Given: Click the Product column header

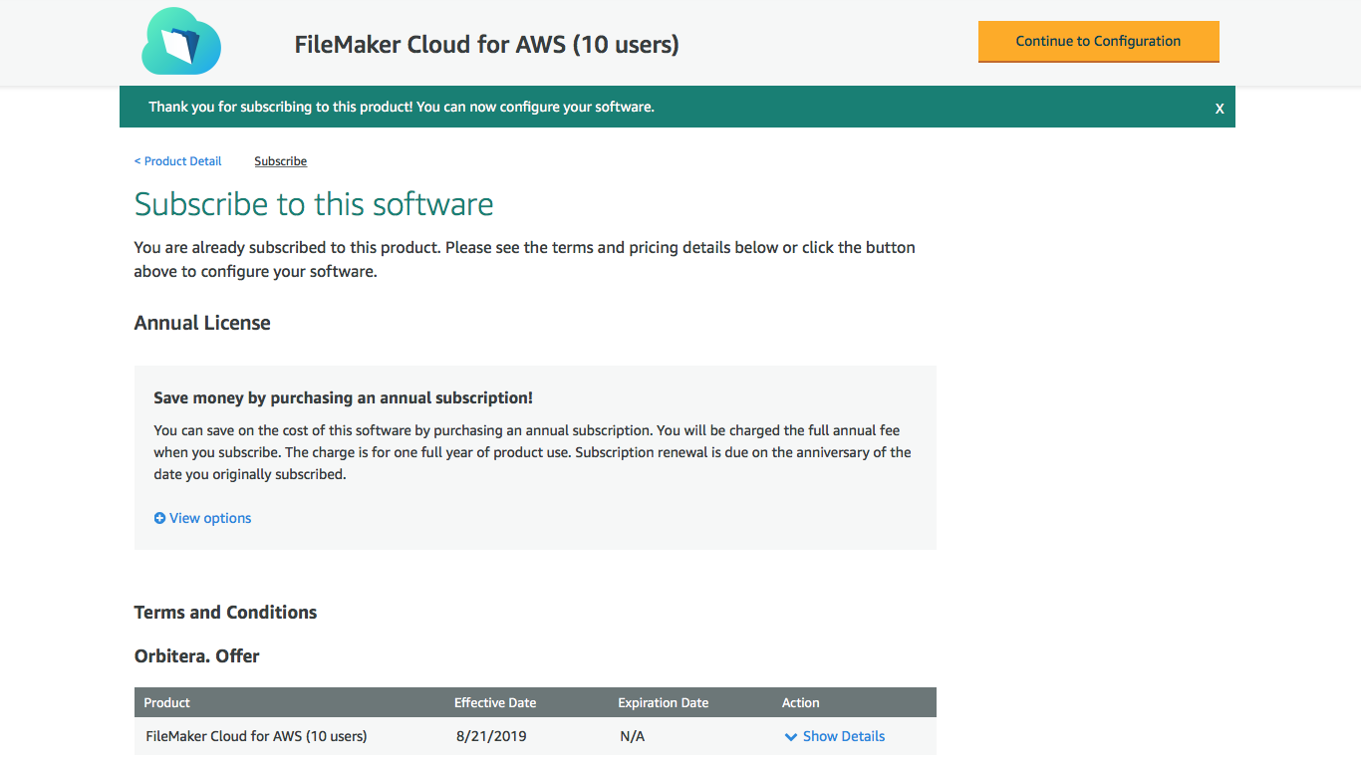Looking at the screenshot, I should pyautogui.click(x=166, y=702).
